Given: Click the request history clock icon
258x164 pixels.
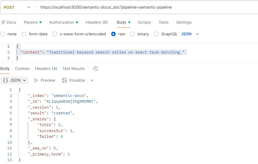Looking at the screenshot, I should coord(95,69).
